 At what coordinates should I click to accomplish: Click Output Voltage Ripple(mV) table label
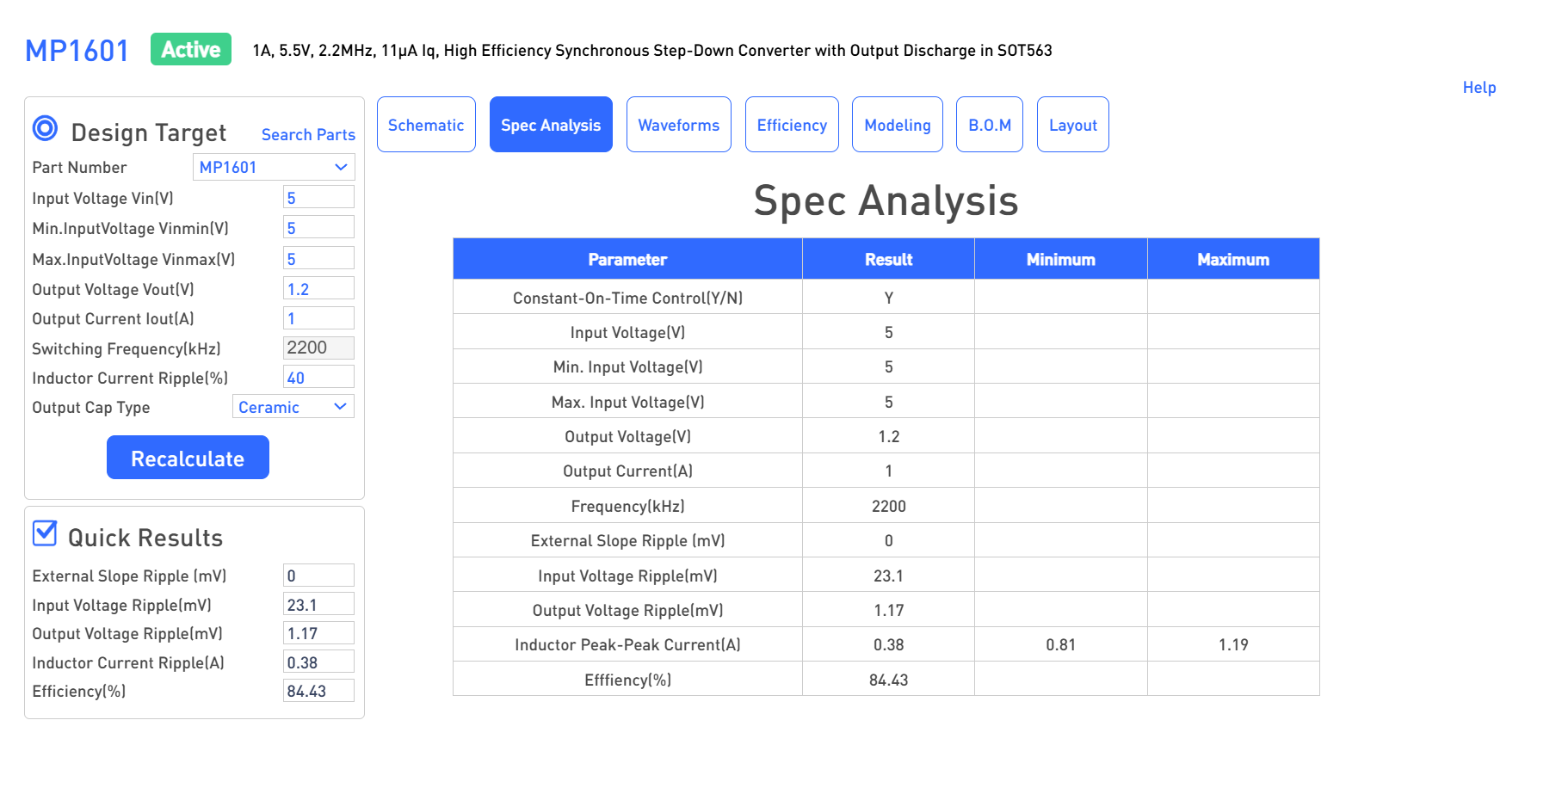(x=627, y=610)
